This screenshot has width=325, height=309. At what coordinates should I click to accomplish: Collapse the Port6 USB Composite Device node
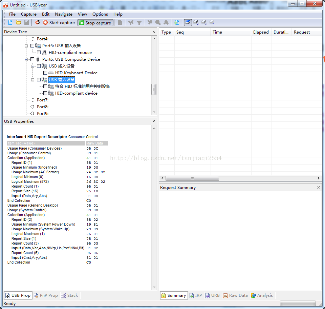pyautogui.click(x=26, y=59)
